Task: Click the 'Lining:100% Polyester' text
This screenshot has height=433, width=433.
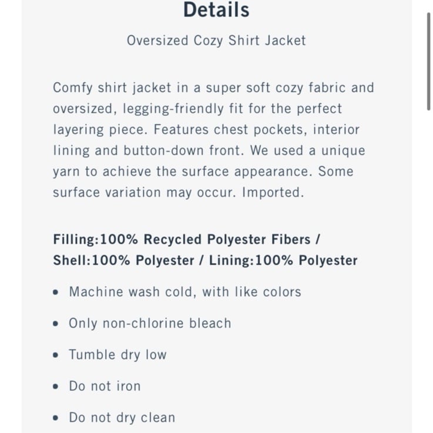Action: click(283, 260)
